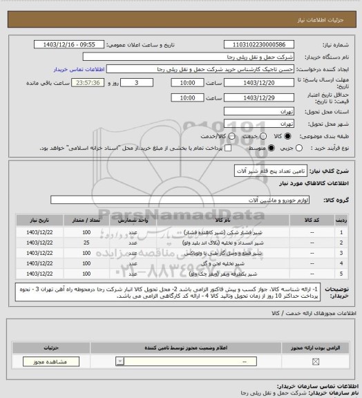Click the announcement date field 1403/12/16 - 09:55

point(69,44)
